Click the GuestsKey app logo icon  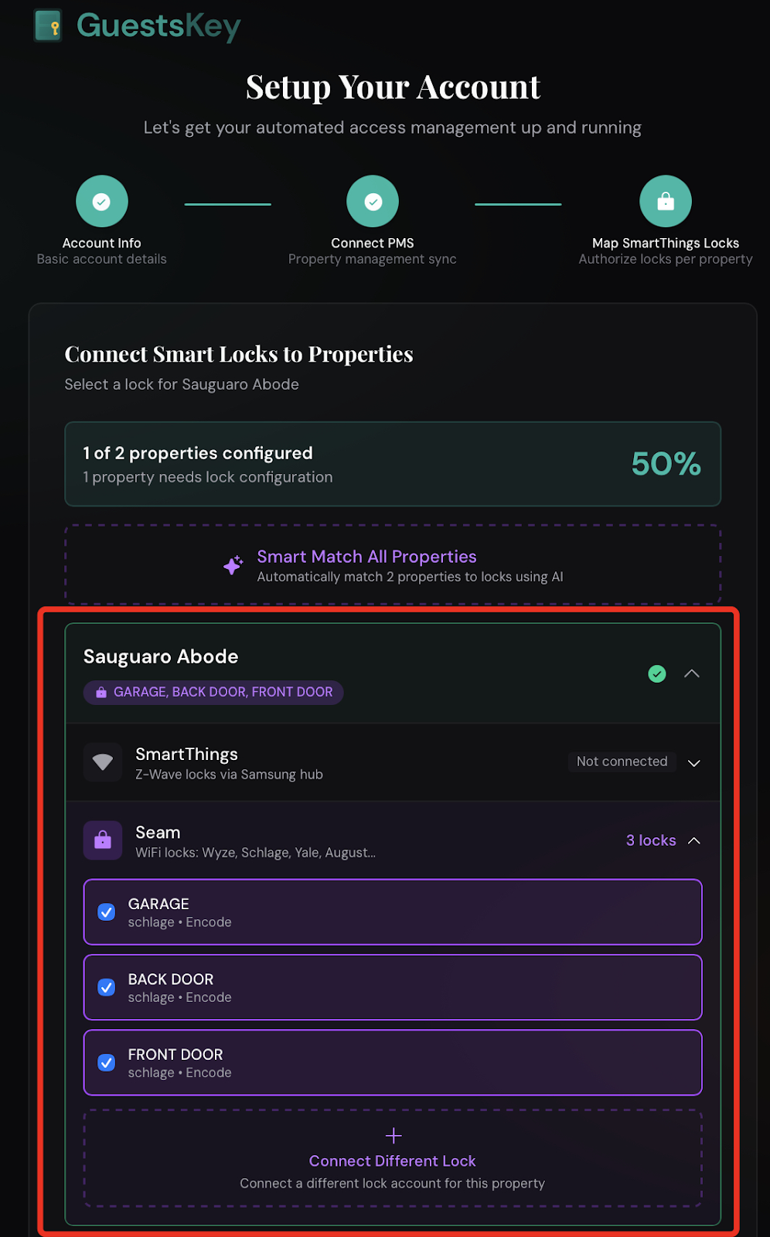pos(48,26)
